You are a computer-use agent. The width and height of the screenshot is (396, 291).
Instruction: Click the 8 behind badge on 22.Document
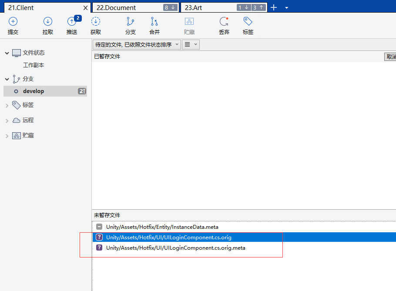170,7
